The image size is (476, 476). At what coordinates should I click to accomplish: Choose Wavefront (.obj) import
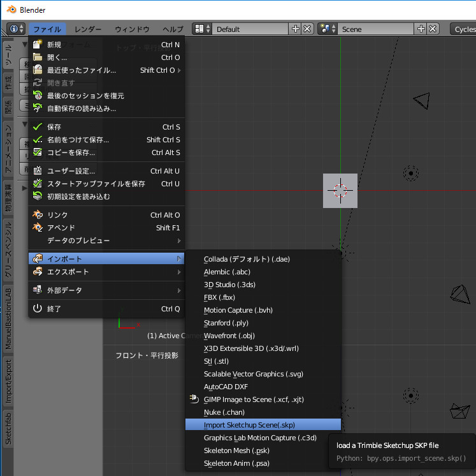pos(263,336)
